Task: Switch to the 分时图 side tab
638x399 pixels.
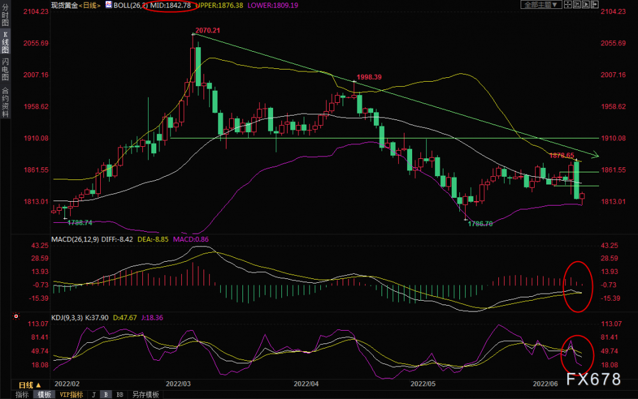Action: (5, 15)
